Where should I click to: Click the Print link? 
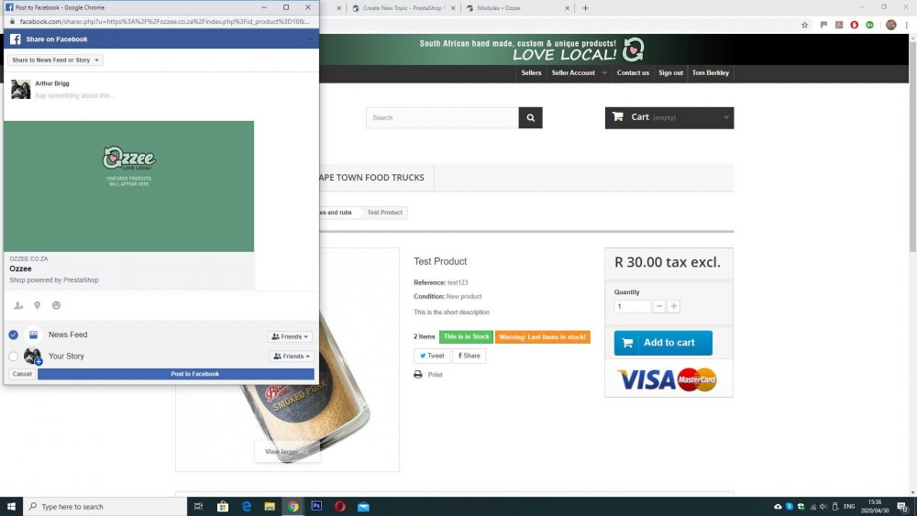coord(435,375)
